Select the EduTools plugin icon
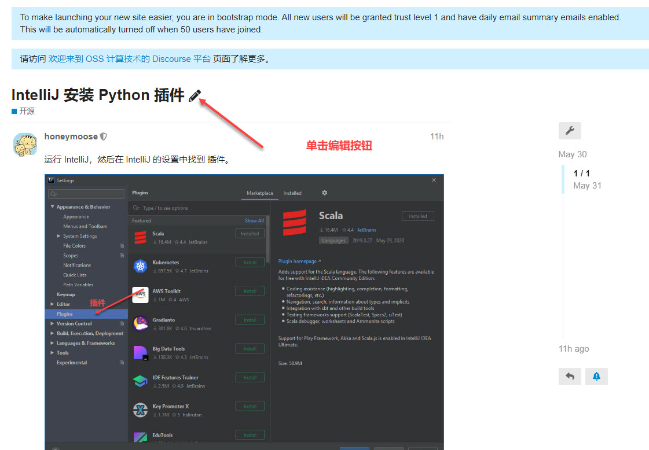 pyautogui.click(x=140, y=437)
